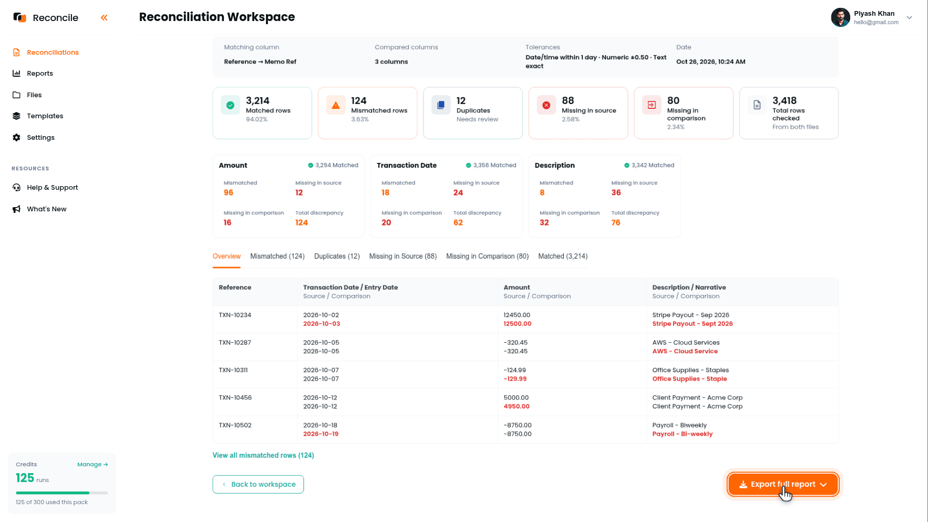Expand the Piyash Khan account dropdown
The image size is (928, 522).
coord(909,17)
